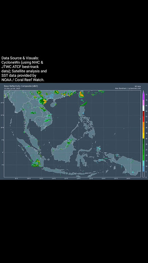Click the 'NOAA / Coral Reef Watch.' caption line

pyautogui.click(x=23, y=80)
